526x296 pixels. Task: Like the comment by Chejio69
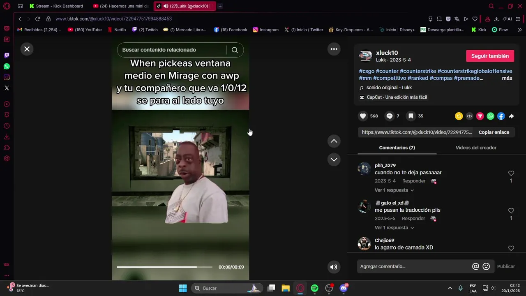(511, 248)
